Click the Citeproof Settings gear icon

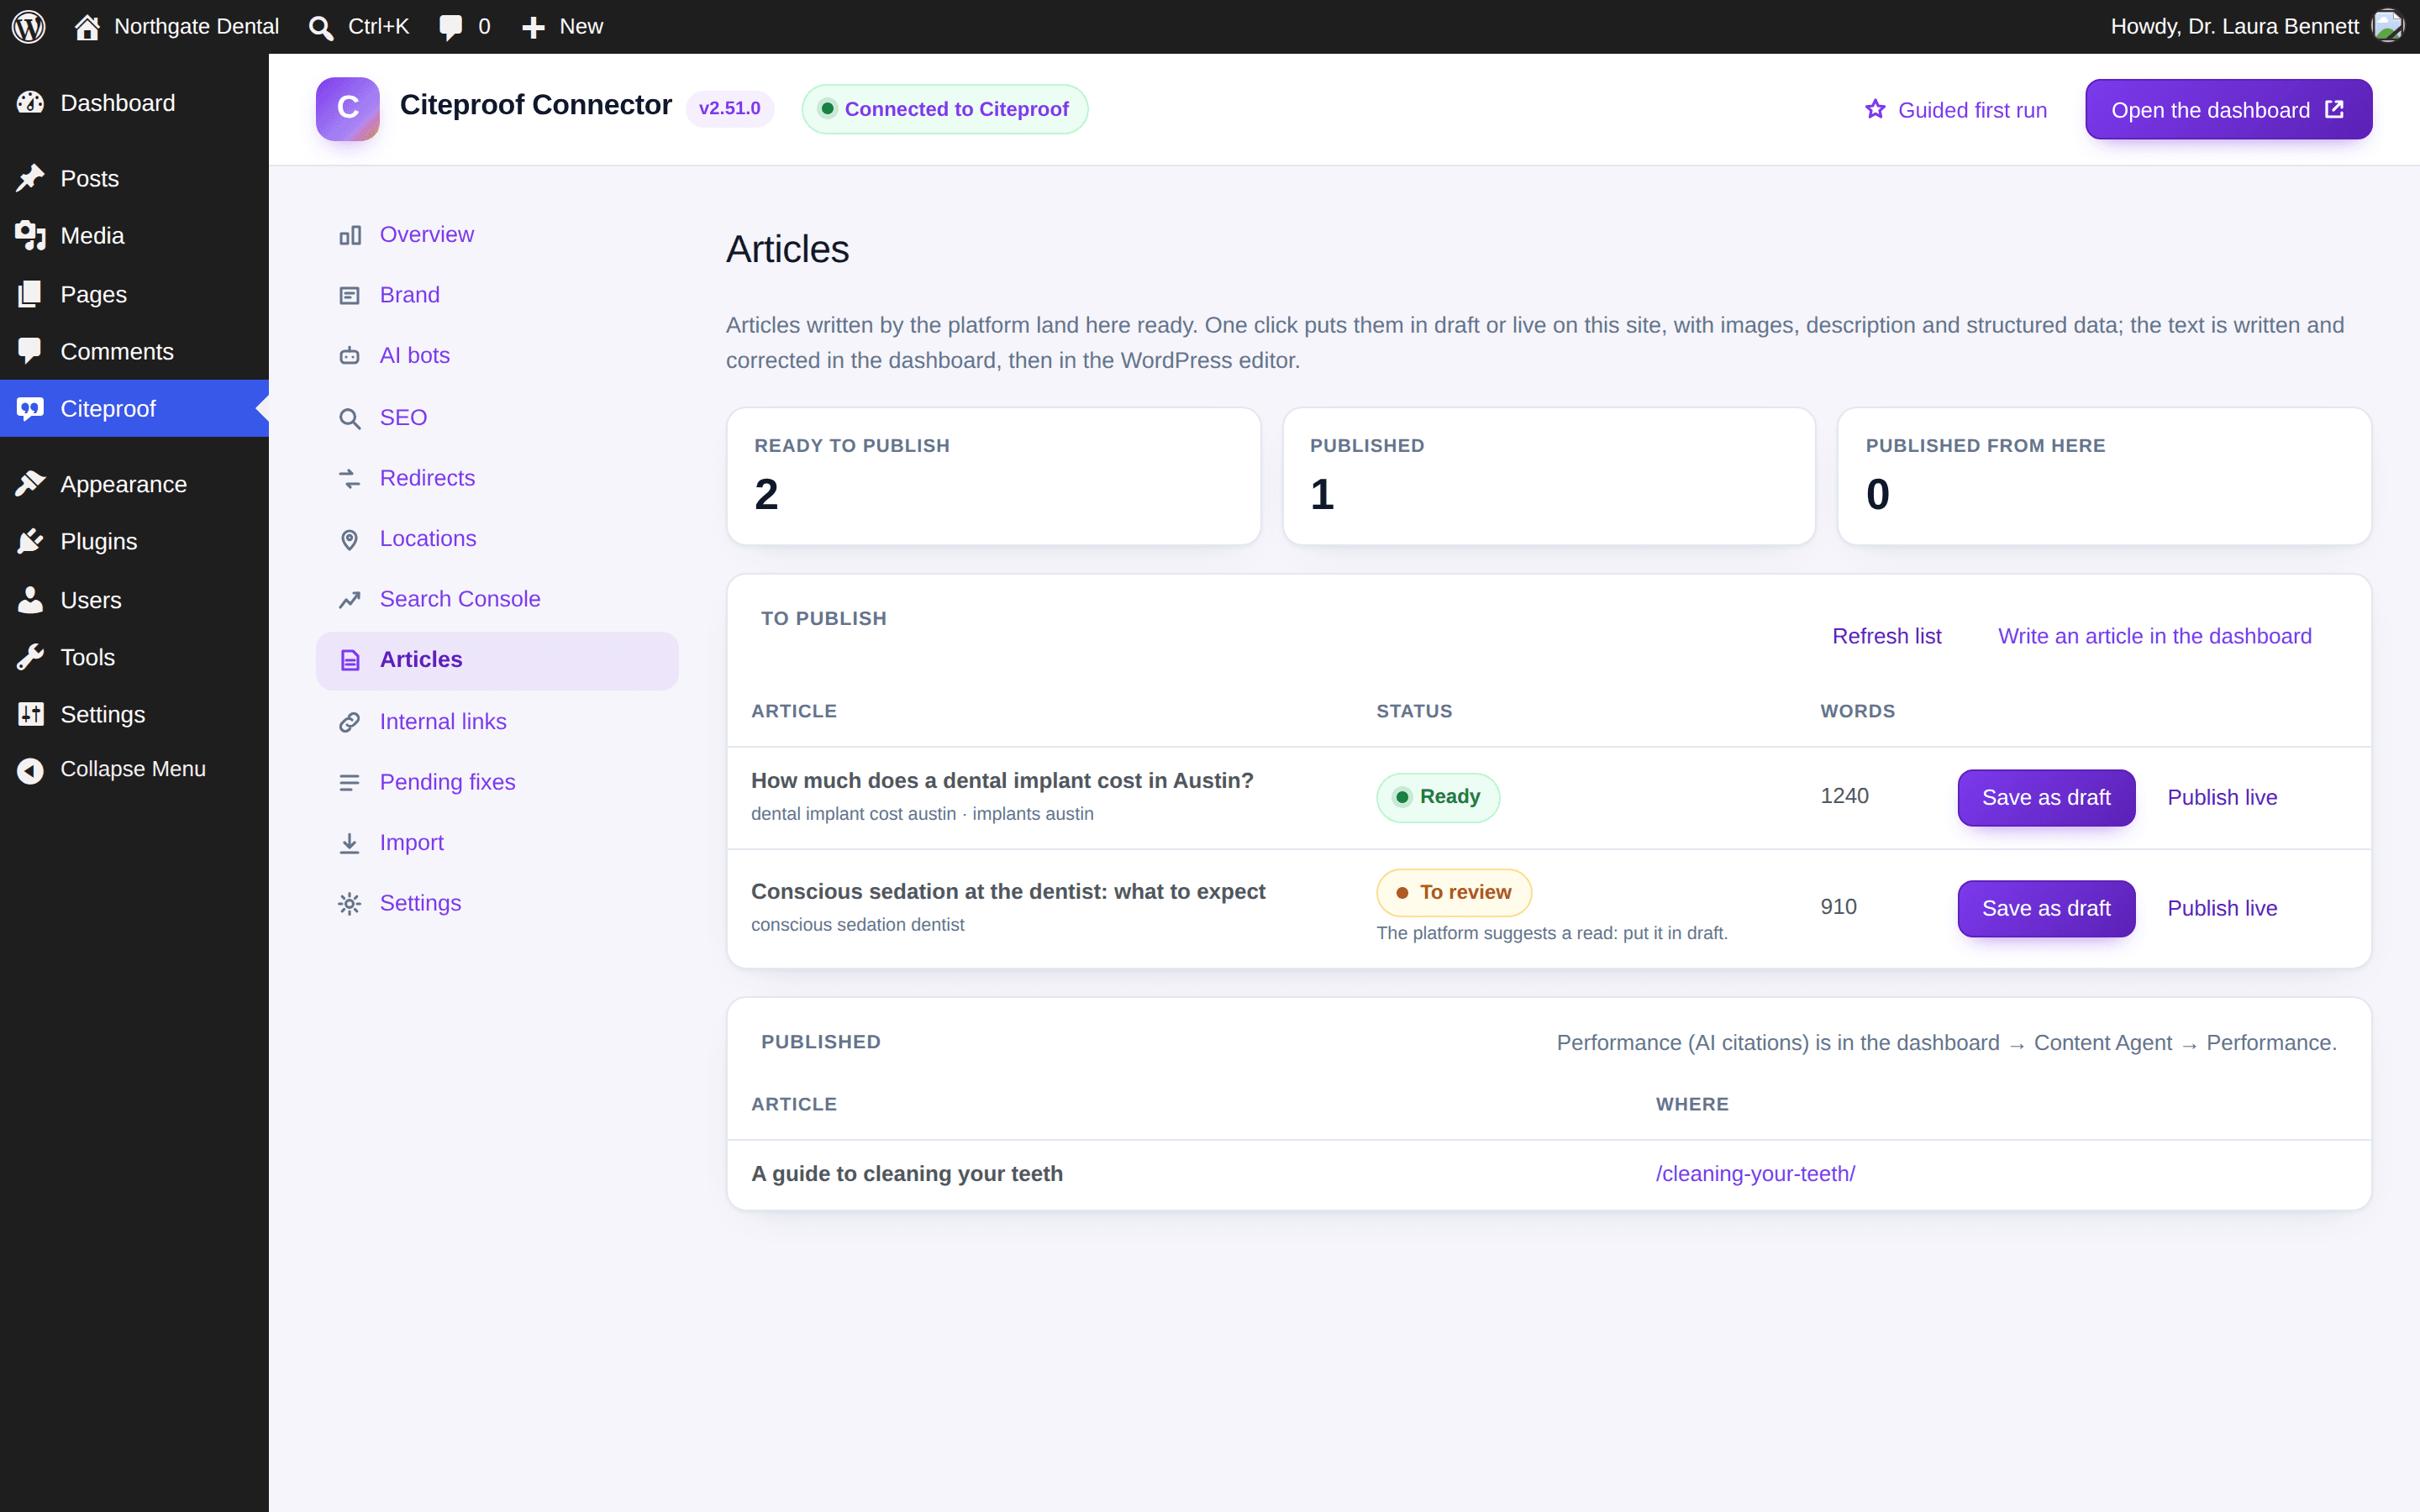tap(349, 903)
